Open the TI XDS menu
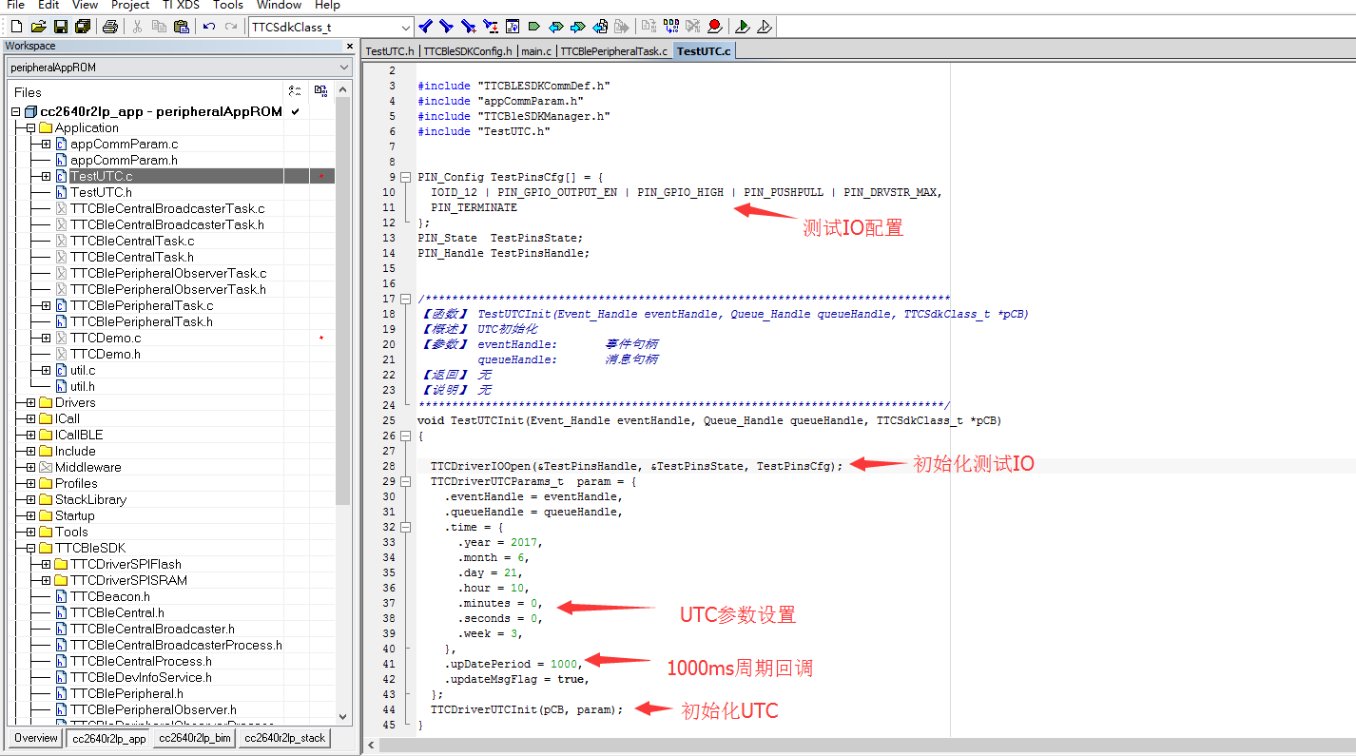The height and width of the screenshot is (756, 1356). click(181, 5)
